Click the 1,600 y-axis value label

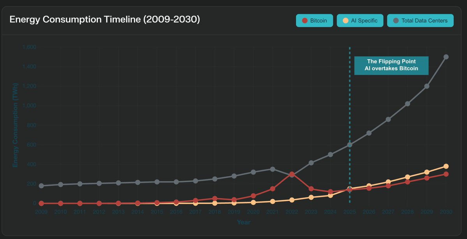pyautogui.click(x=29, y=47)
